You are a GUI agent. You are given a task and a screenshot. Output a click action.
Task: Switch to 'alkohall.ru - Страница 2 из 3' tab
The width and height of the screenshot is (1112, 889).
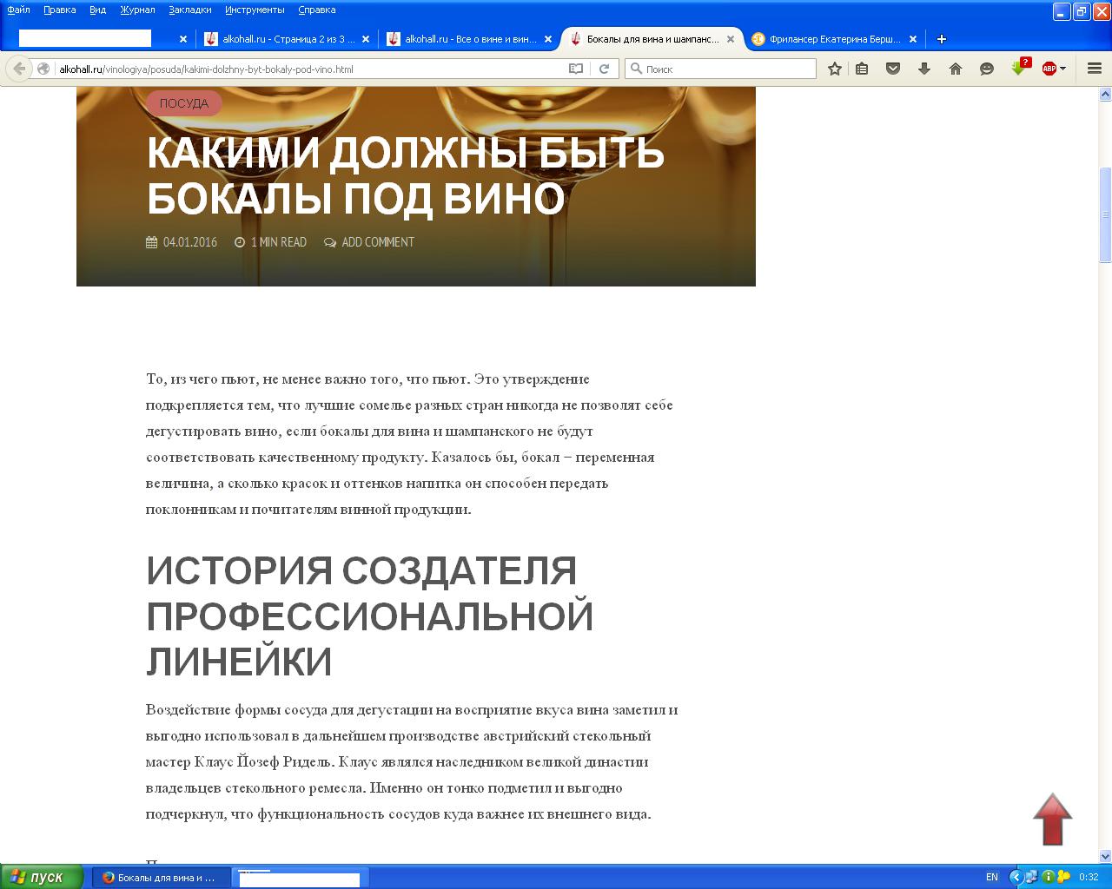point(287,39)
